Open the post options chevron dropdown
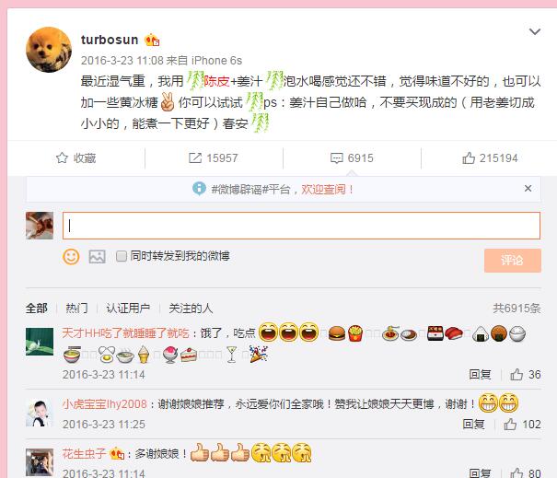This screenshot has height=478, width=557. tap(535, 31)
